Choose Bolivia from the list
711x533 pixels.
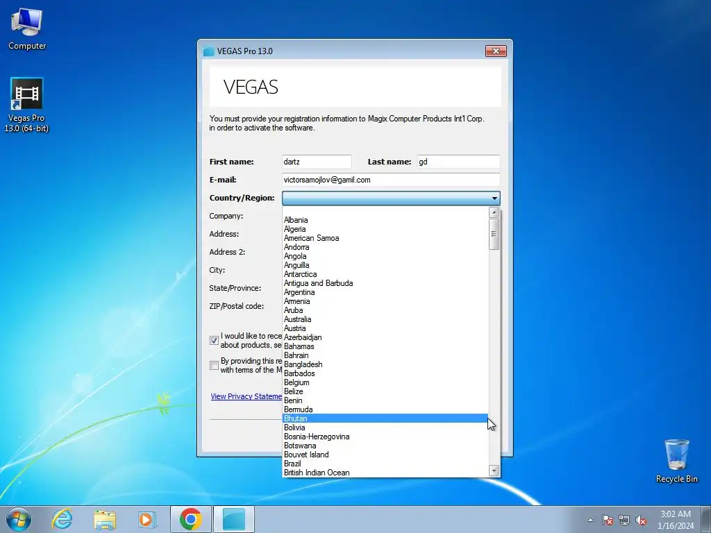(x=385, y=428)
